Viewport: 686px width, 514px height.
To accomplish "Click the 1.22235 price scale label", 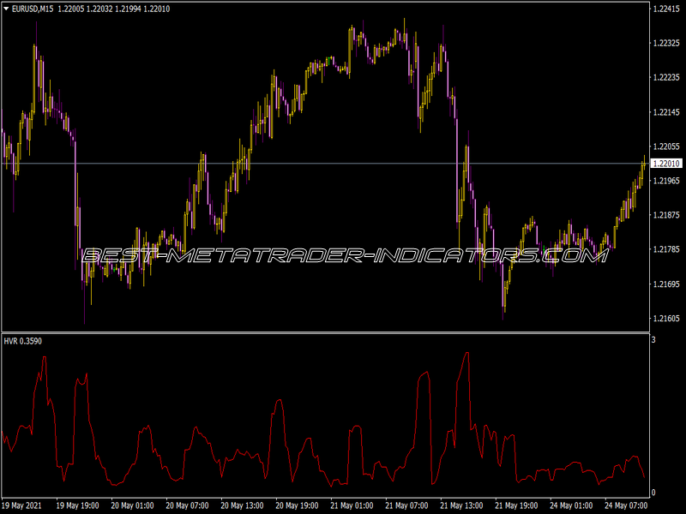I will click(x=666, y=77).
